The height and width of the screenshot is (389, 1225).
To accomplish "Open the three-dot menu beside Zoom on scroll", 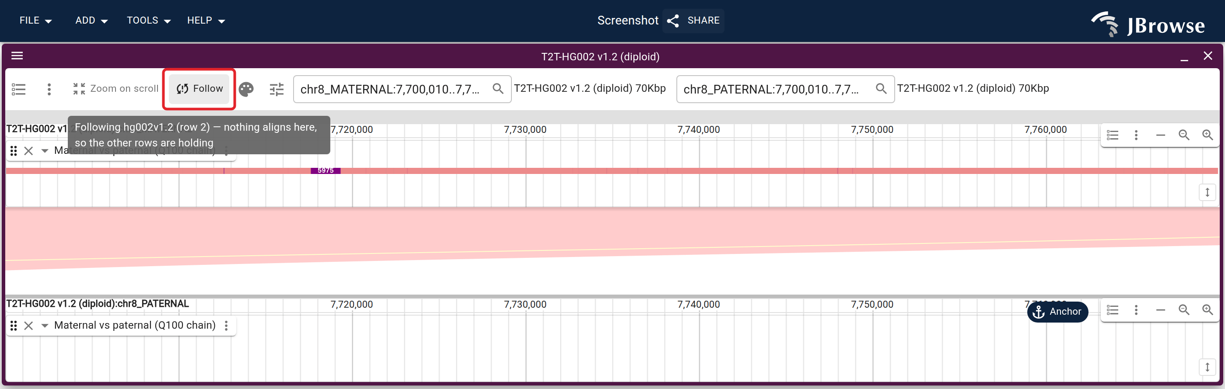I will point(49,89).
